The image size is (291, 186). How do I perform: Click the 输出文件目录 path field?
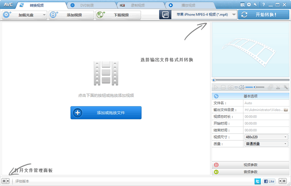(263, 110)
